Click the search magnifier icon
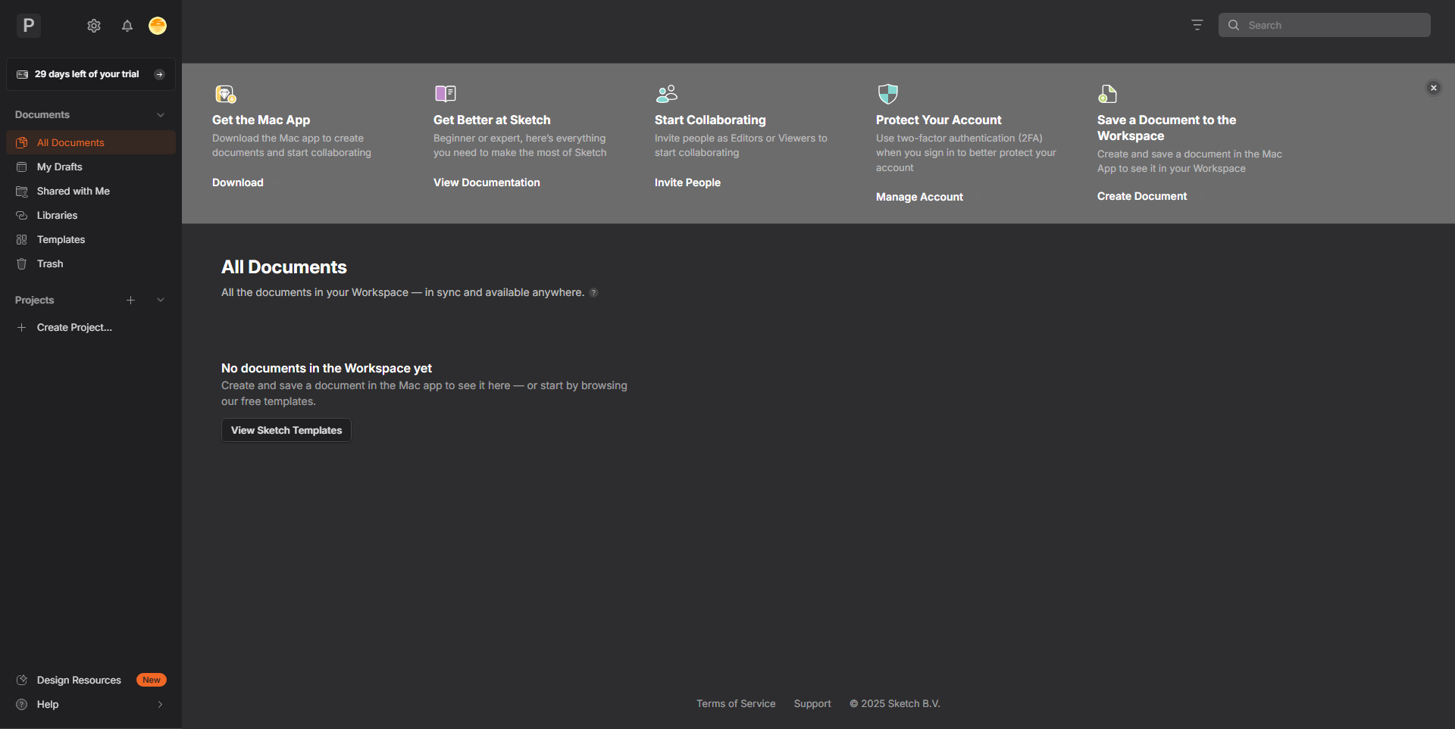 [1234, 25]
